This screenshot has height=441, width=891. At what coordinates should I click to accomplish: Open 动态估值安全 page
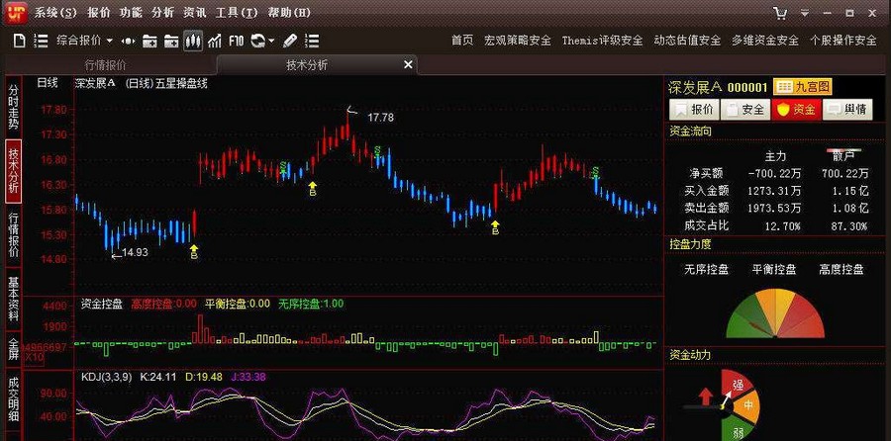[x=687, y=41]
